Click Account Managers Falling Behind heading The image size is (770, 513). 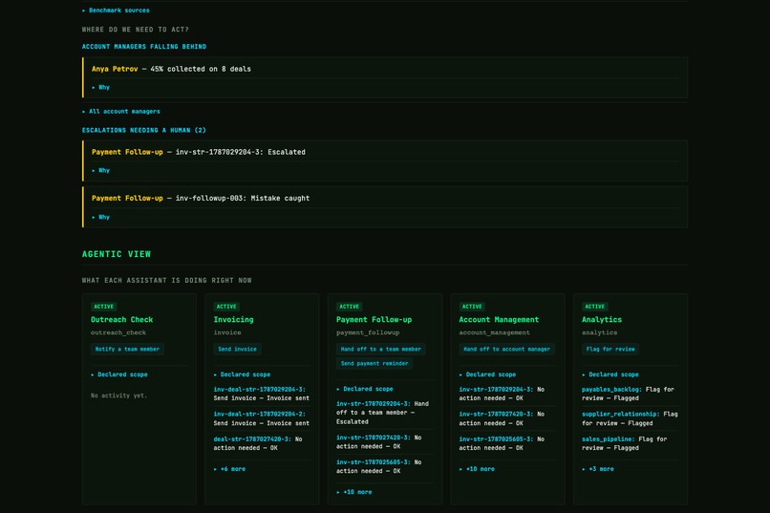click(144, 47)
